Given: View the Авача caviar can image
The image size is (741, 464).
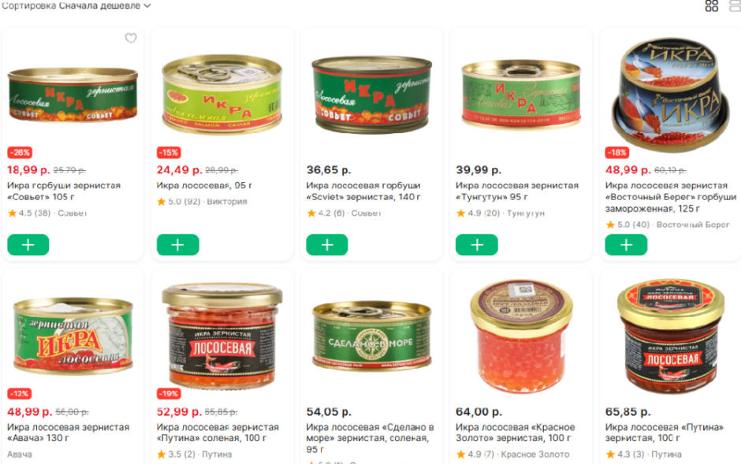Looking at the screenshot, I should pyautogui.click(x=73, y=335).
